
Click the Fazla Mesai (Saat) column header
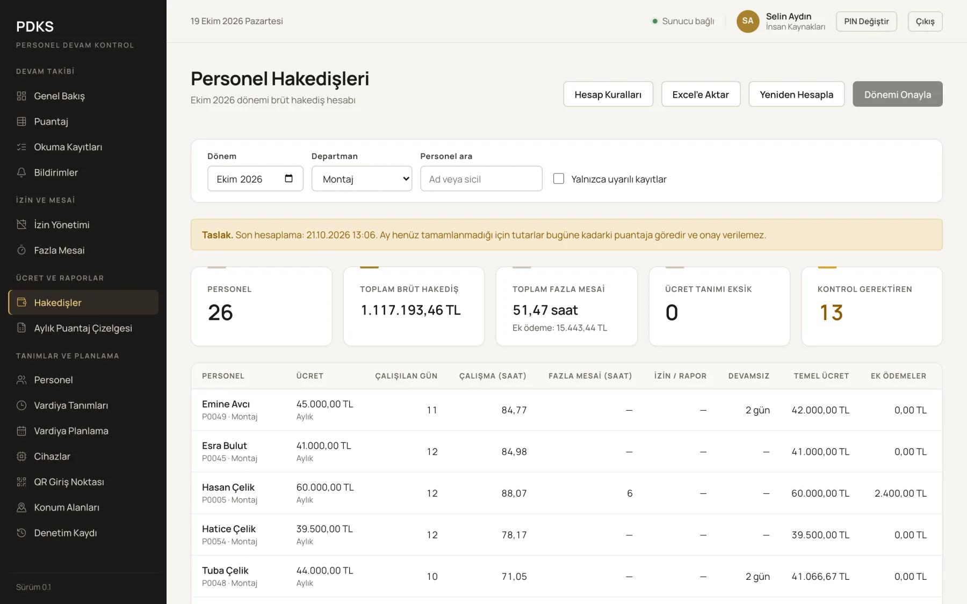coord(590,376)
